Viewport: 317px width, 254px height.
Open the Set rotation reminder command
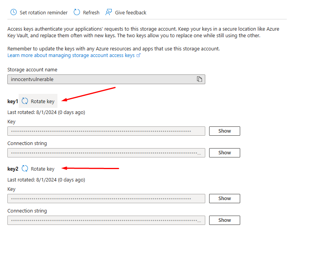[x=43, y=12]
